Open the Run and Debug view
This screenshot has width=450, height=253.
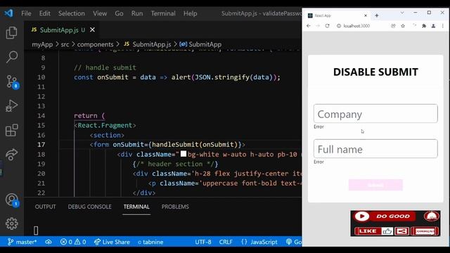(x=12, y=106)
